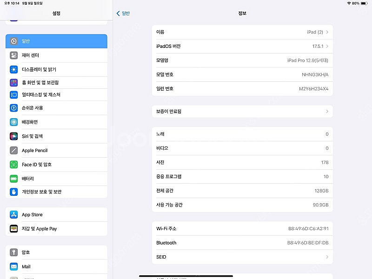Tap the home indicator bar
Screen dimensions: 372x279
[x=186, y=276]
